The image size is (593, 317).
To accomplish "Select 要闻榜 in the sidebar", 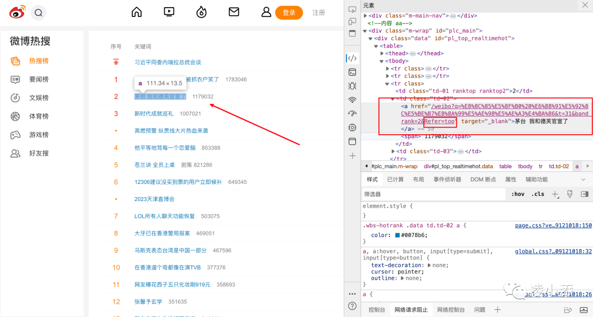I will (38, 79).
